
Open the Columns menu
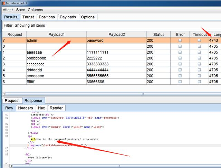pos(35,10)
